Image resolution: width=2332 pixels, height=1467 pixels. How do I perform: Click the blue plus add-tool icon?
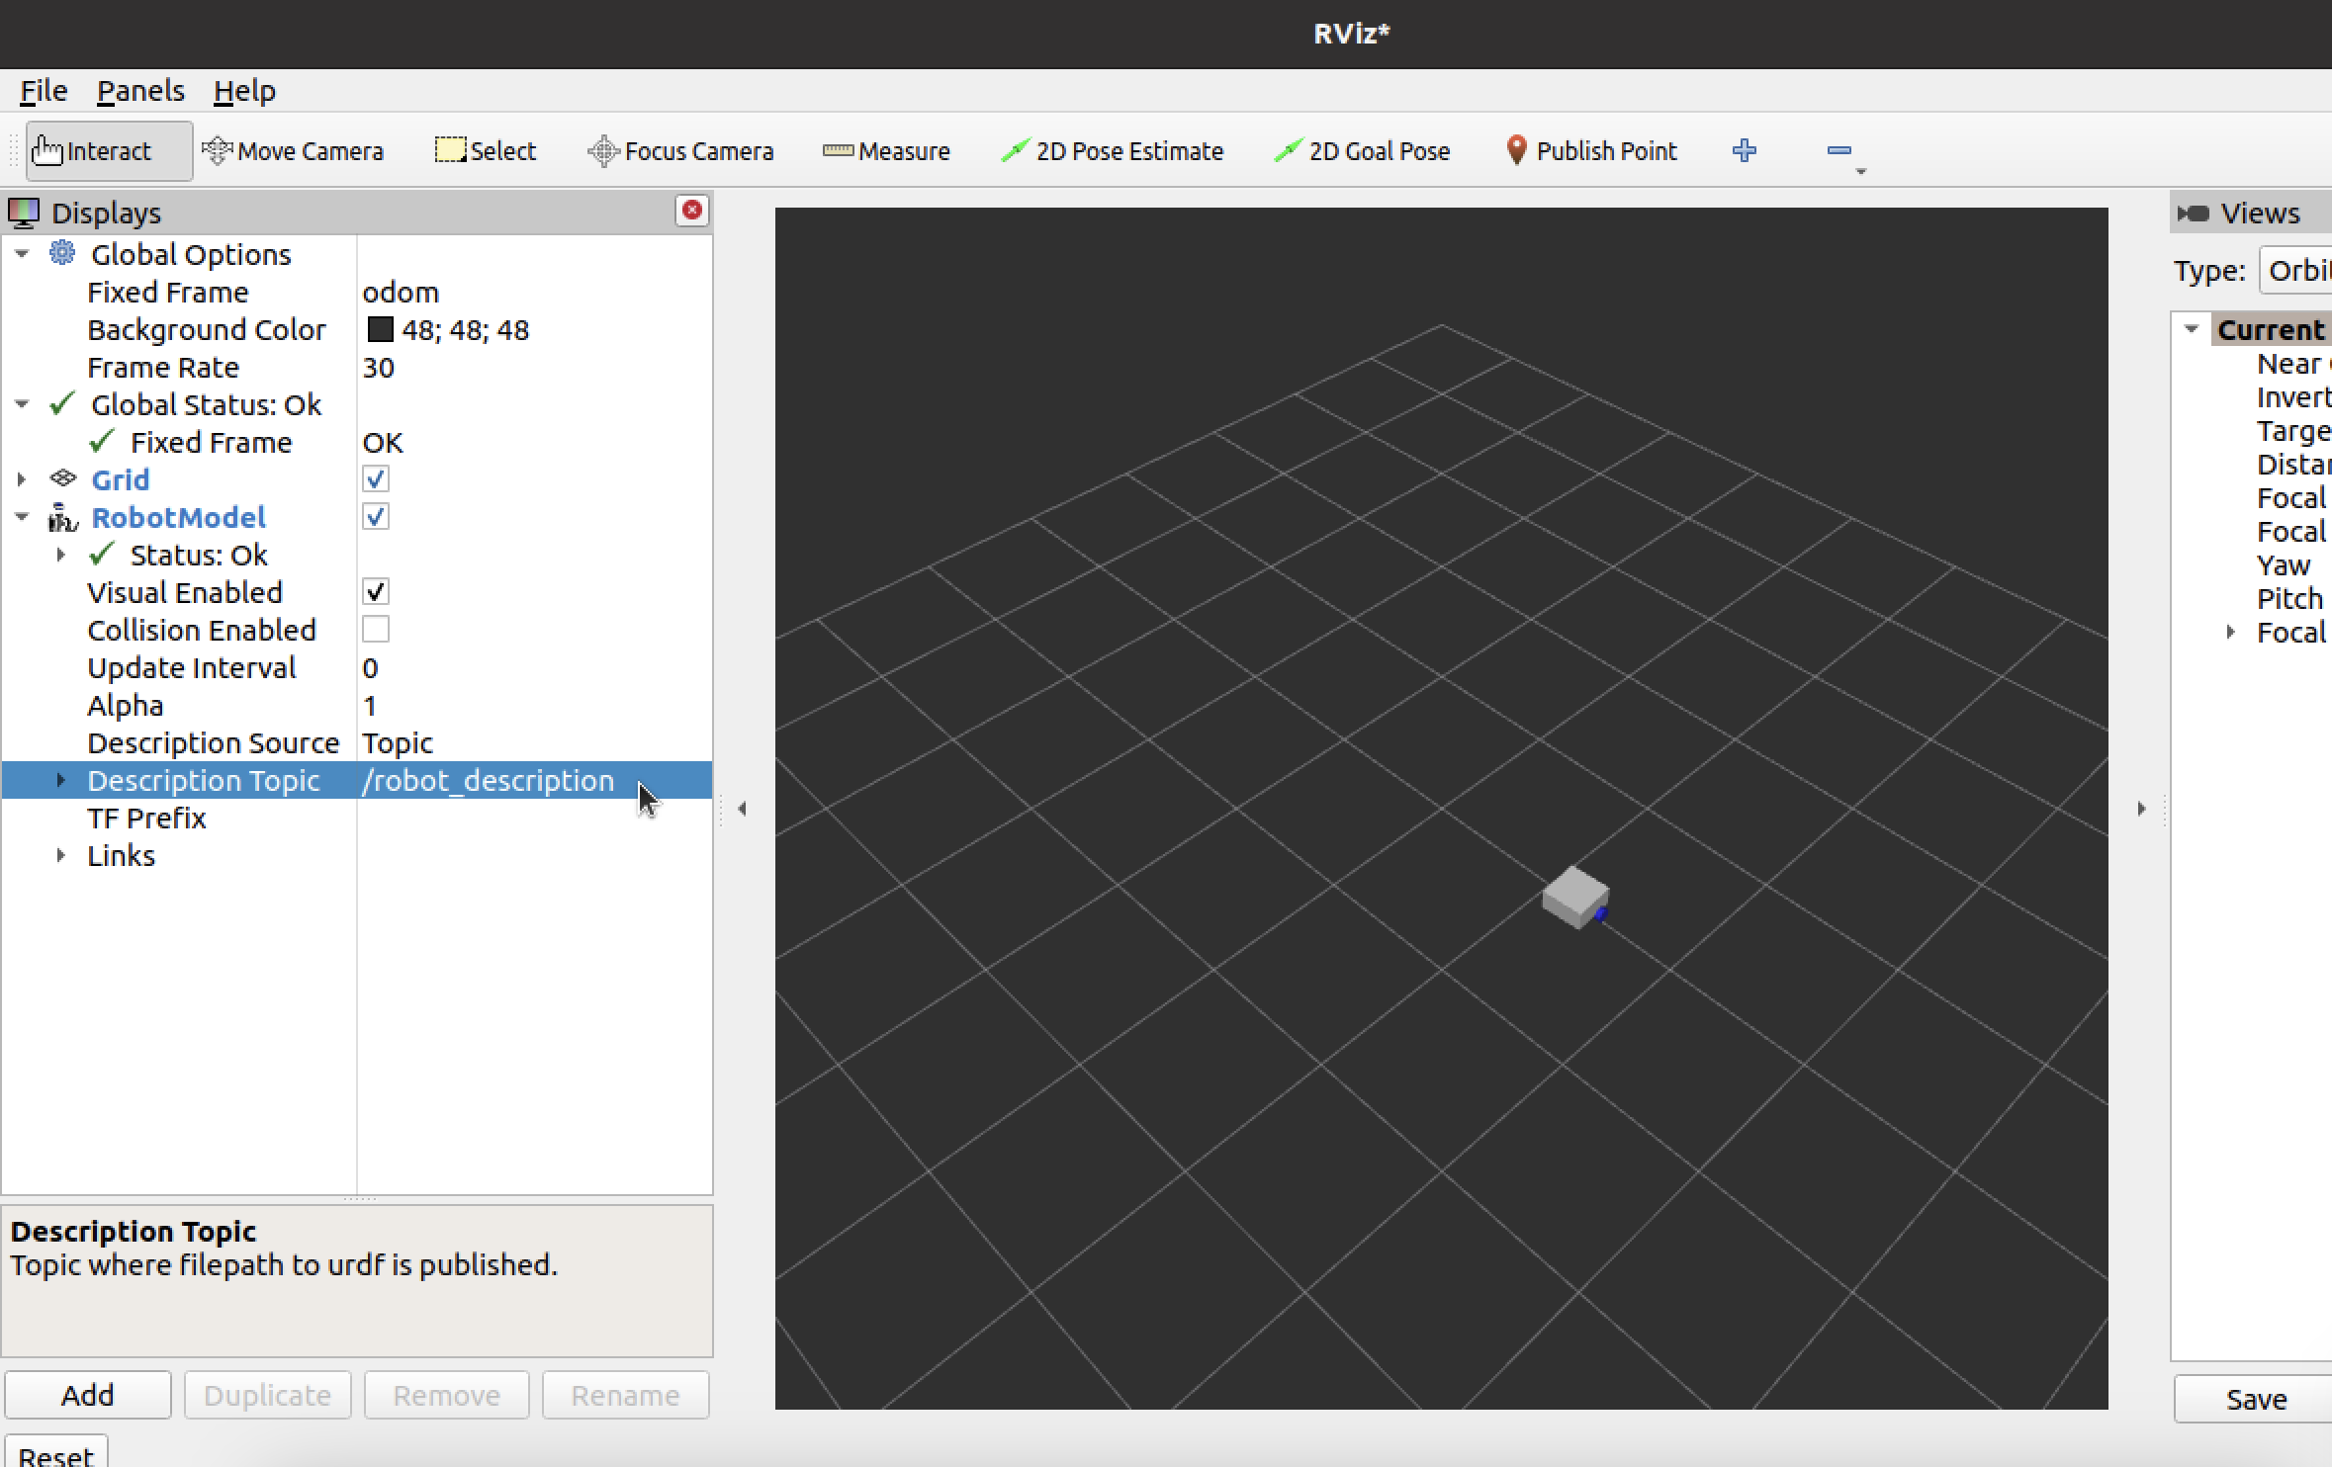pyautogui.click(x=1745, y=150)
